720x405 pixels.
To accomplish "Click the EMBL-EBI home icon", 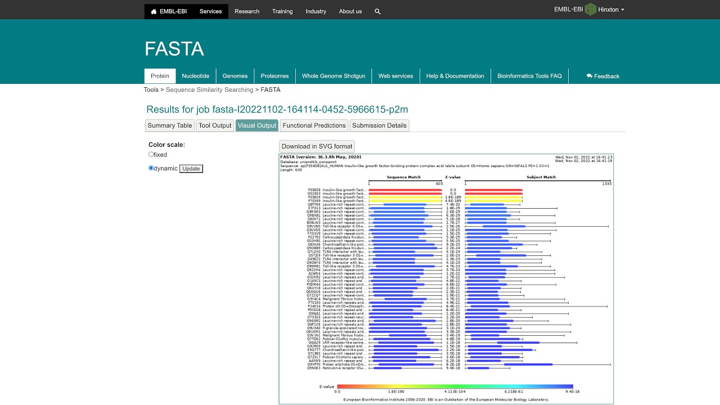I will pyautogui.click(x=154, y=11).
